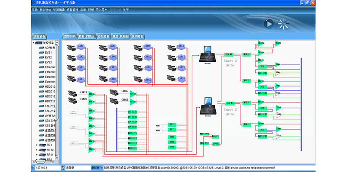Click the VTR5 box in diagram

tap(158, 126)
